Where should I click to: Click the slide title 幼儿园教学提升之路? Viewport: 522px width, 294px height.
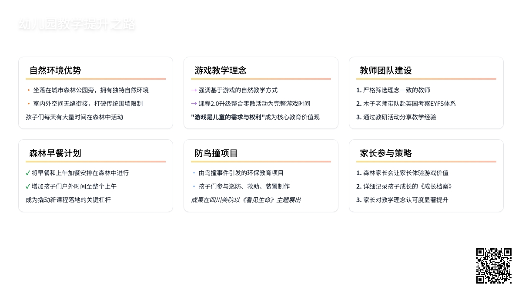click(x=77, y=24)
